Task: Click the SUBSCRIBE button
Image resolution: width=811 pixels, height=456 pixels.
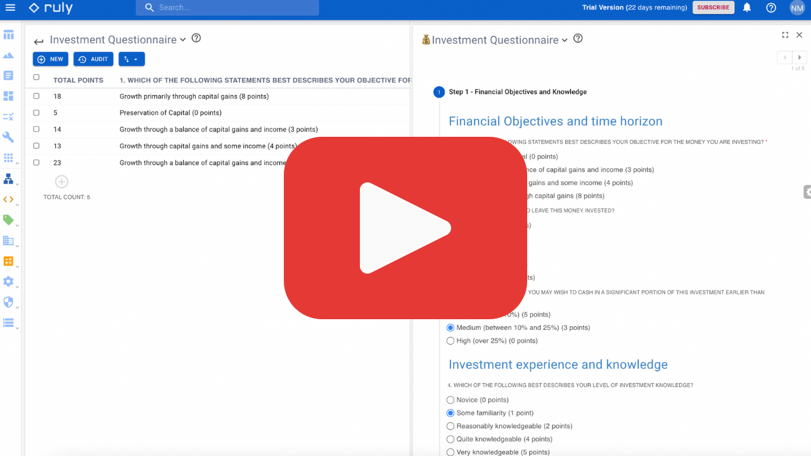Action: [713, 8]
